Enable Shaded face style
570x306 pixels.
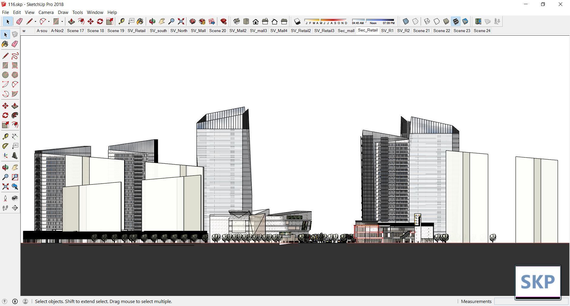446,21
